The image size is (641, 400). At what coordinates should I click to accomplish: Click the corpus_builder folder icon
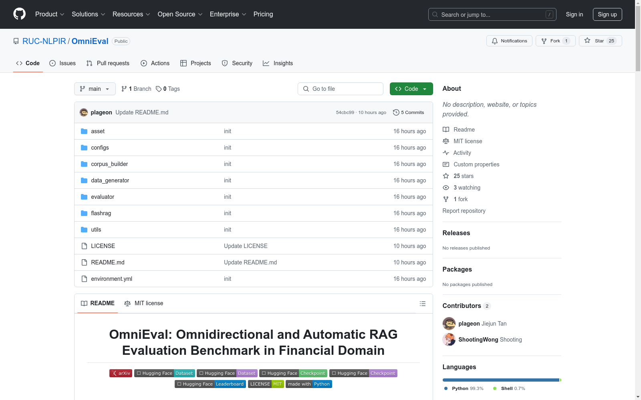pos(84,164)
